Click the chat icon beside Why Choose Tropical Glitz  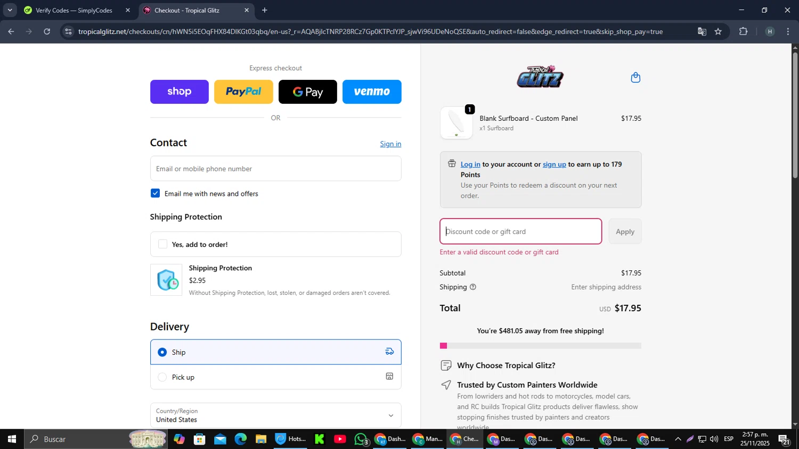click(x=446, y=365)
